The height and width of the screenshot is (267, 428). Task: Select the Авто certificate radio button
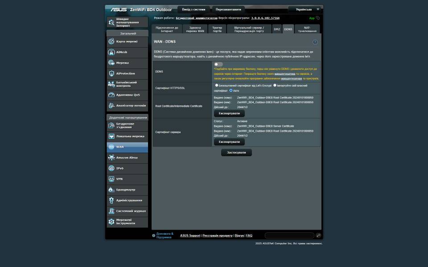pyautogui.click(x=231, y=90)
